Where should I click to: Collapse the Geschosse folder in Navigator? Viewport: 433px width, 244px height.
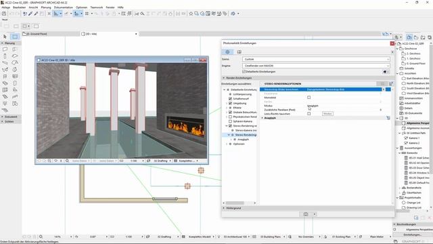tap(398, 49)
